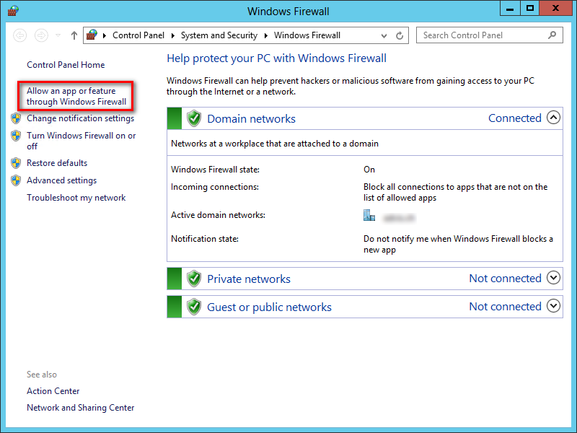Collapse the Domain networks section

[553, 117]
